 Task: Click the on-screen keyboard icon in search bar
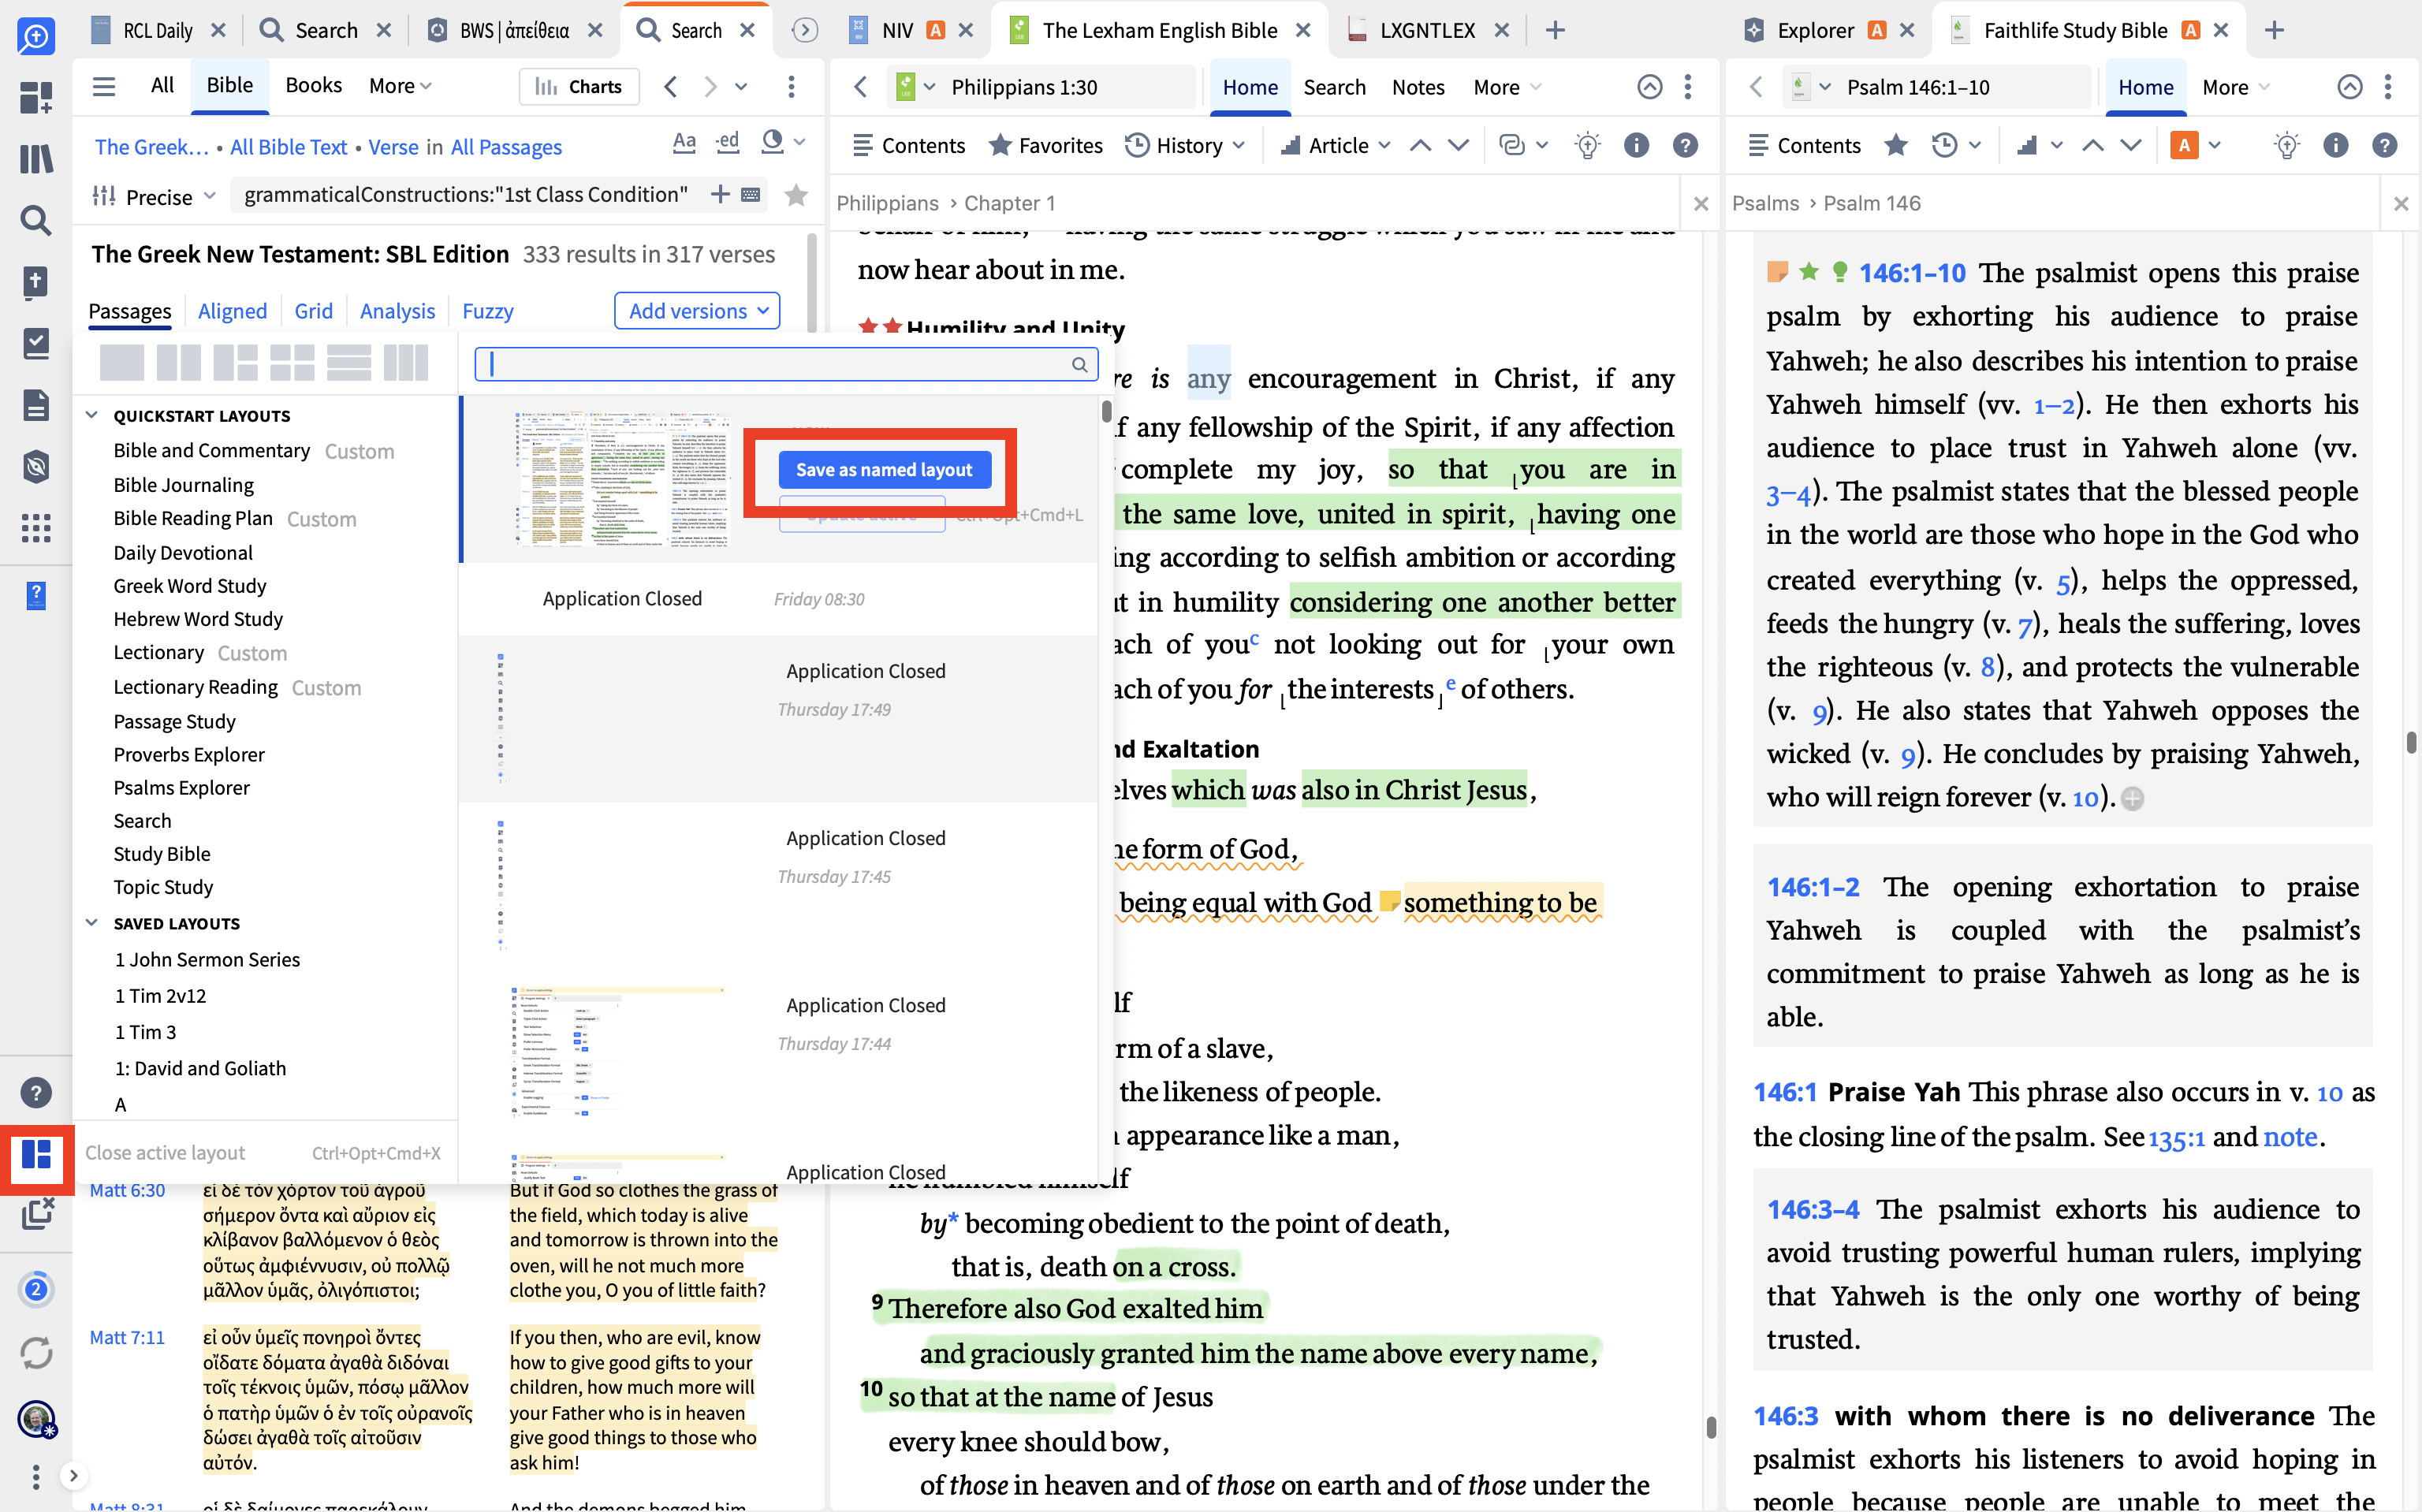pos(751,194)
